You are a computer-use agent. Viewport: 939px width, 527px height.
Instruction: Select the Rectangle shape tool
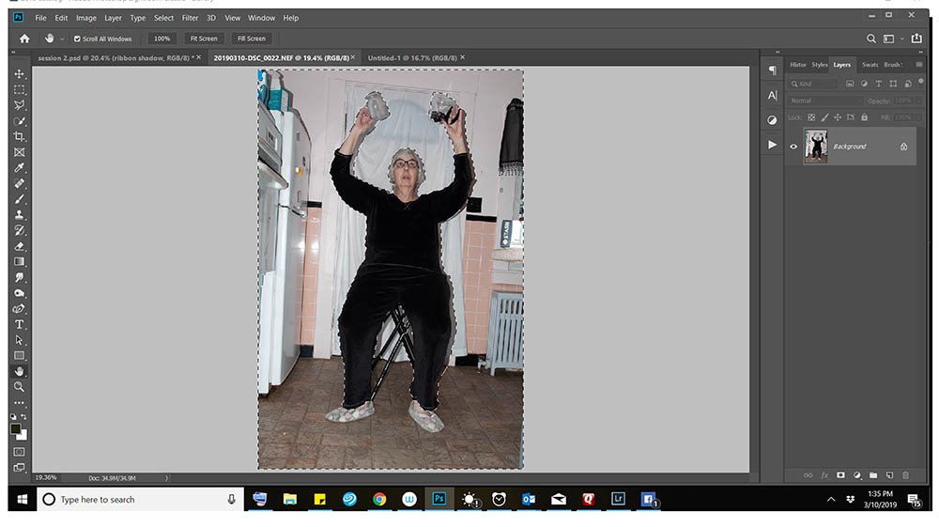tap(19, 355)
